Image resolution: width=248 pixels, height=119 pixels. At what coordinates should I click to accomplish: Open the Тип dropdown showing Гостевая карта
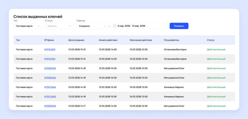tap(28, 26)
